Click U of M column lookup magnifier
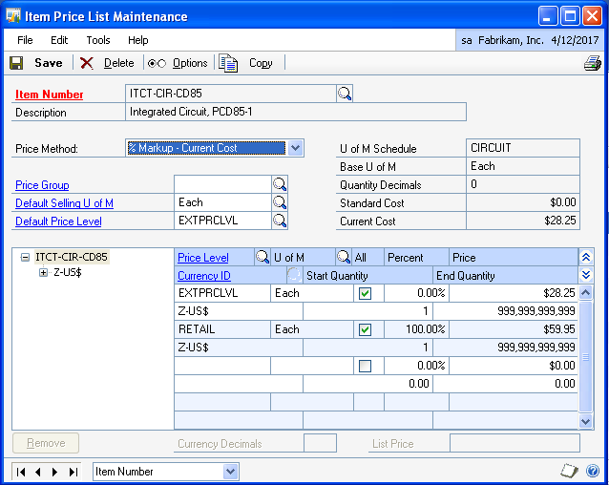This screenshot has height=485, width=609. point(344,257)
